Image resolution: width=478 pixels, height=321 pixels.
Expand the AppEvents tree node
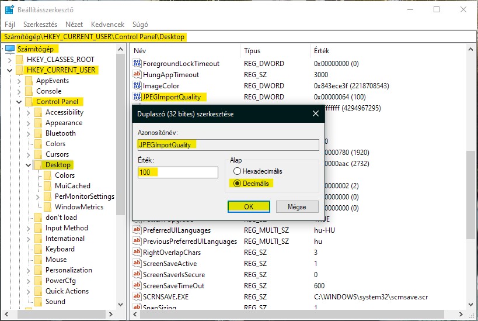(x=19, y=81)
